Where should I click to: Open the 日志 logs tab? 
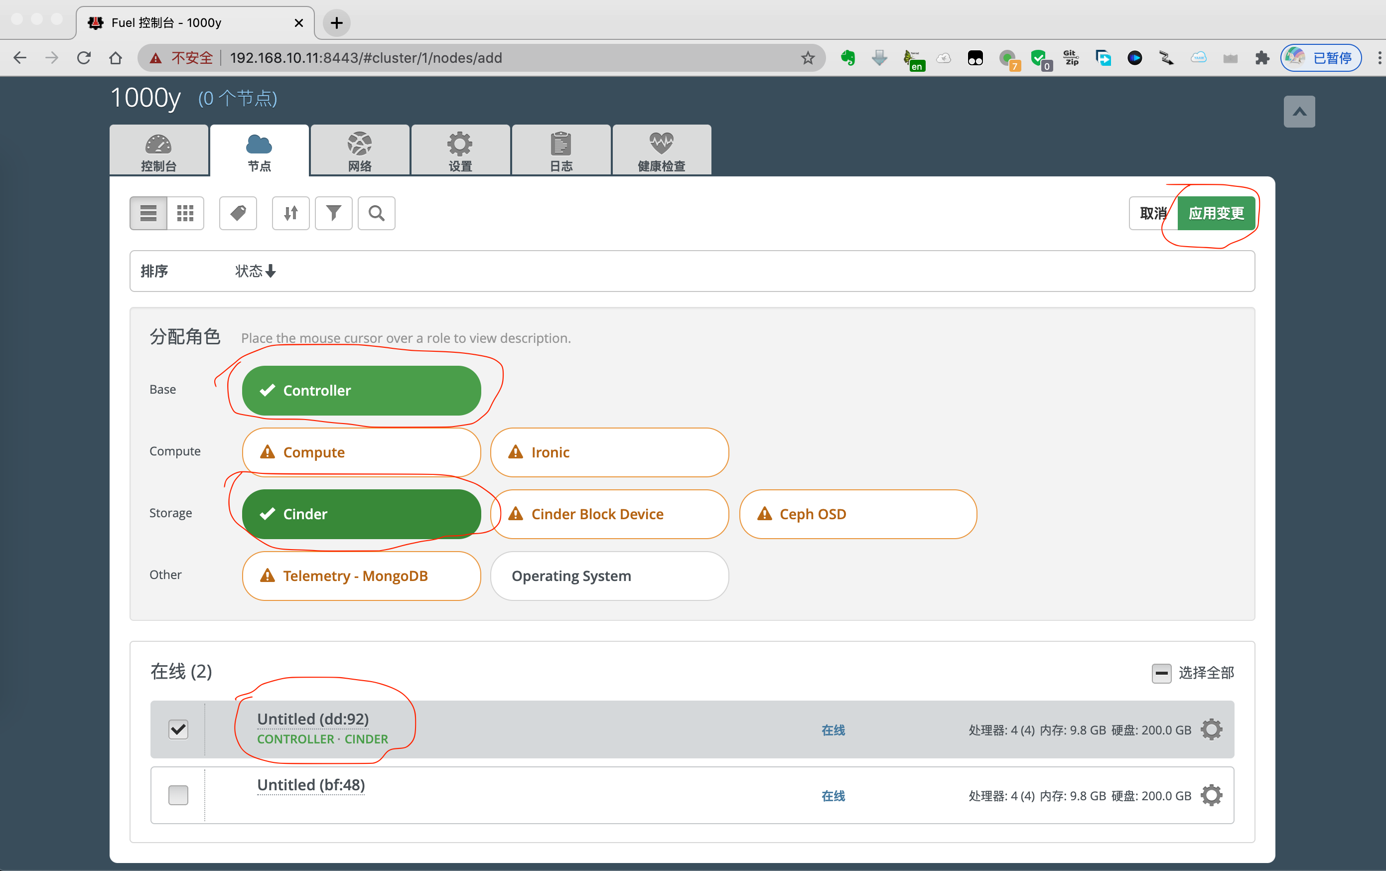[x=561, y=150]
